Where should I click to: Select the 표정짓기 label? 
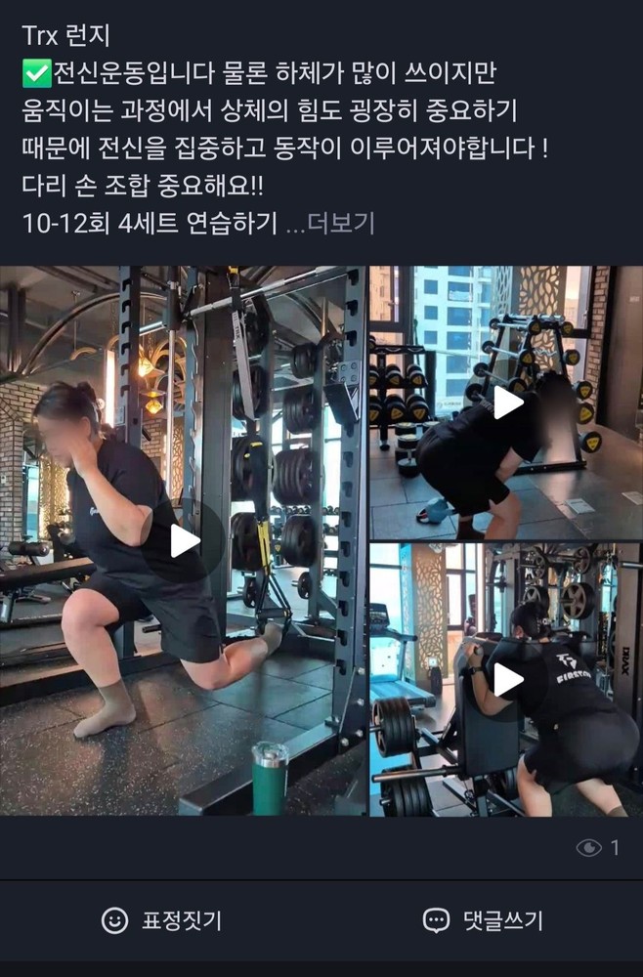(x=182, y=920)
